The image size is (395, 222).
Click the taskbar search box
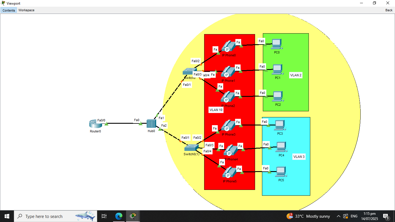point(55,216)
